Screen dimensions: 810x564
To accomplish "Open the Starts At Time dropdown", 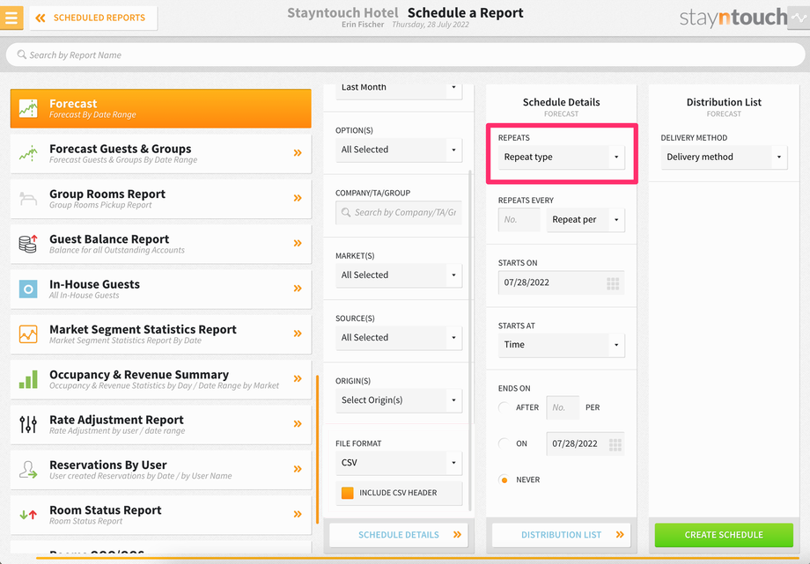I will [x=562, y=345].
